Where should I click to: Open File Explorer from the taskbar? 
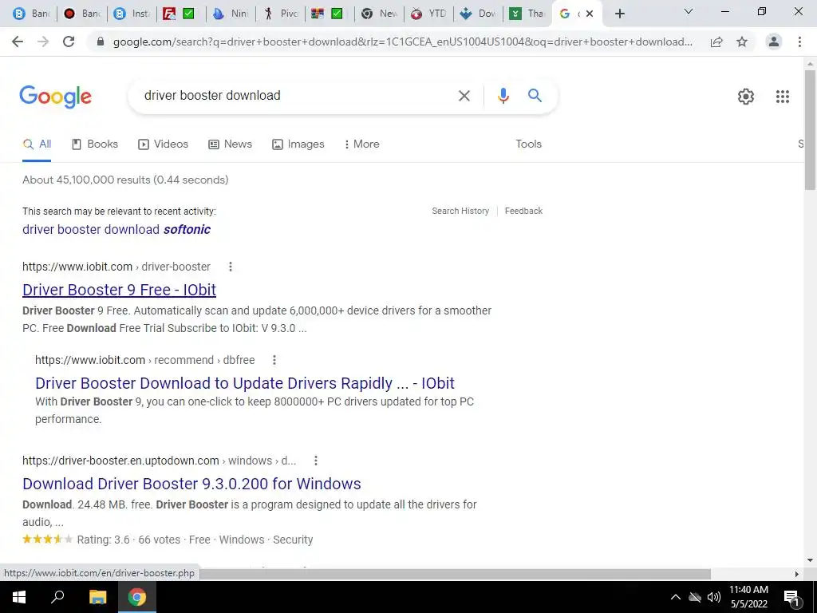click(x=97, y=597)
